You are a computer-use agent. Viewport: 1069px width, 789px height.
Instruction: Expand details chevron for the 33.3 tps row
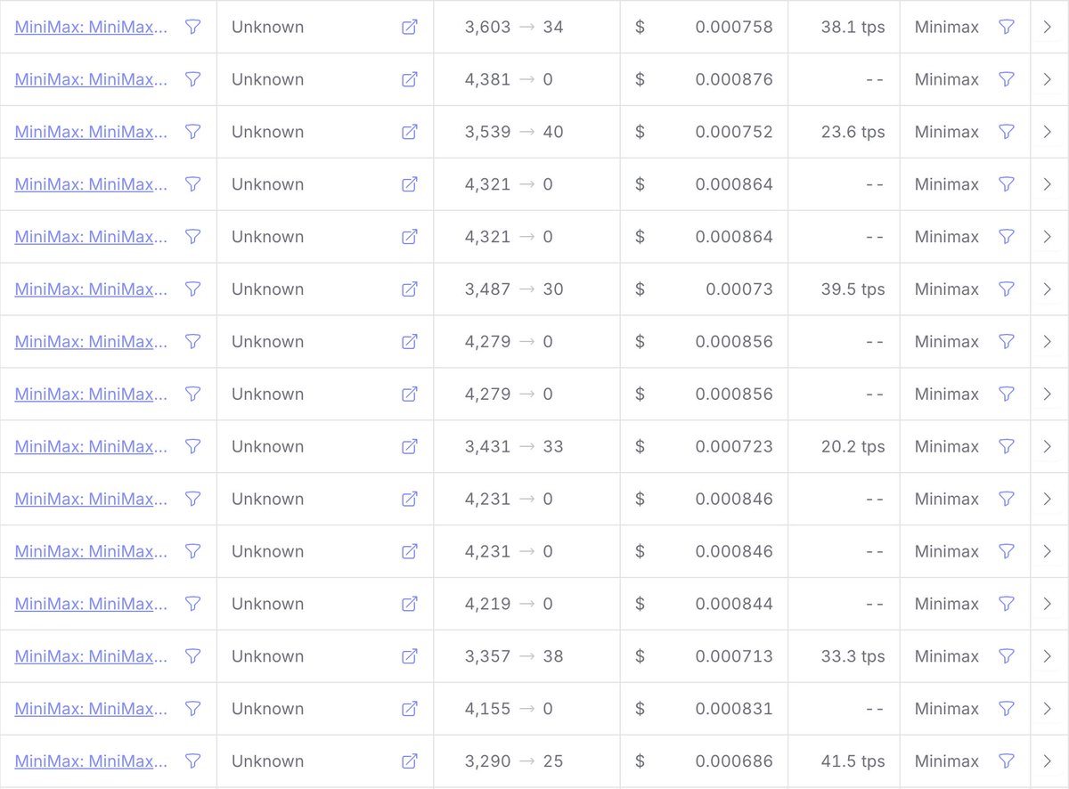pos(1048,656)
